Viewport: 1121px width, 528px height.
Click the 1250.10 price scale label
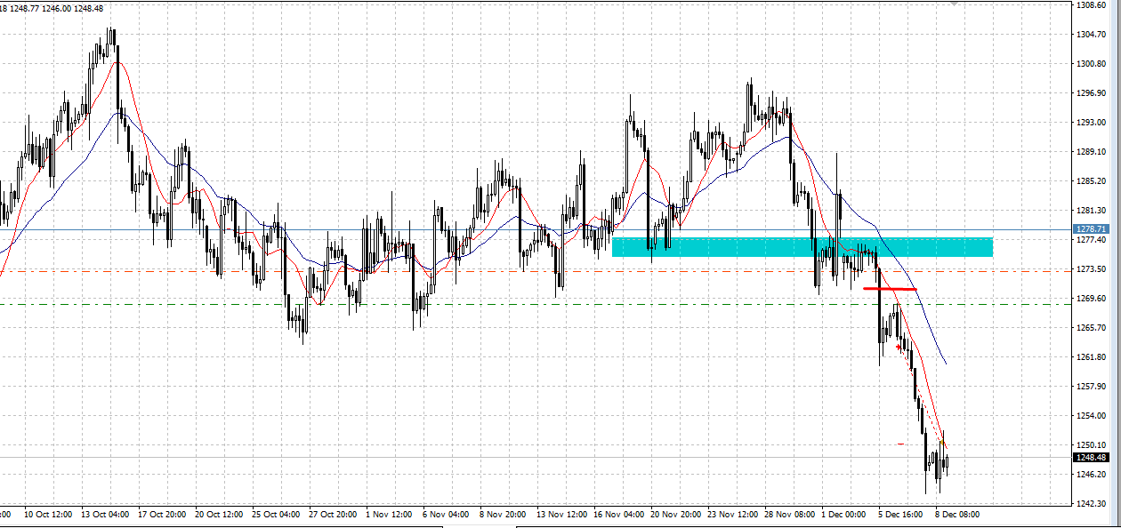1091,444
